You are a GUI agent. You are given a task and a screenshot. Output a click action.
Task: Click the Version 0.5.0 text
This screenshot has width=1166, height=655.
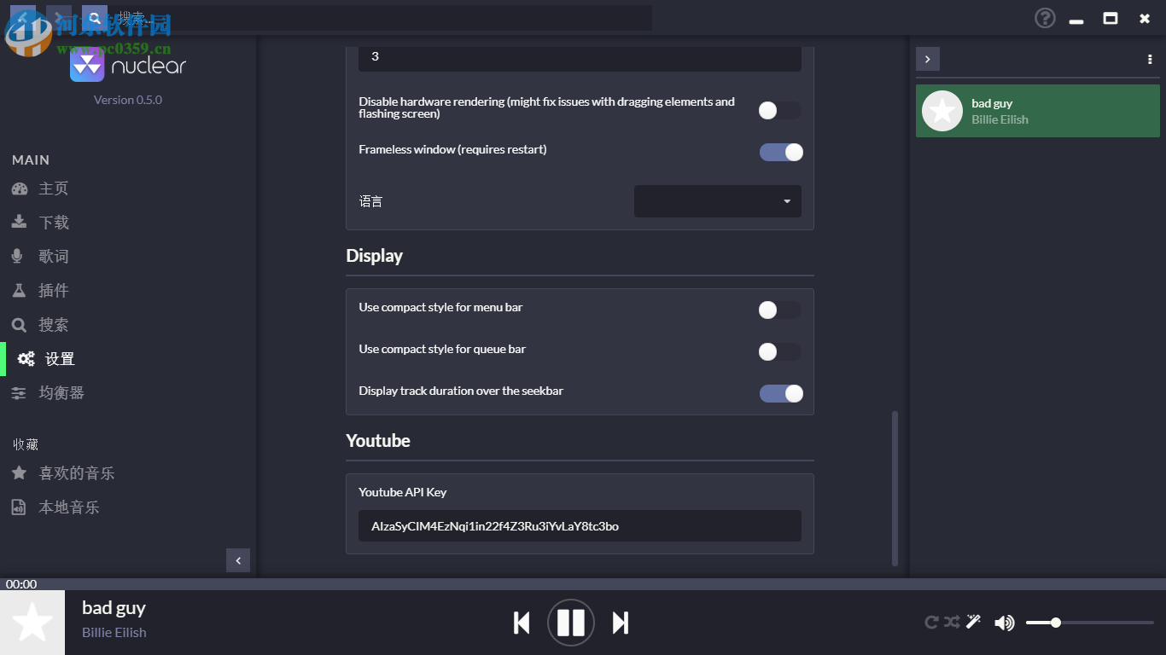click(128, 100)
